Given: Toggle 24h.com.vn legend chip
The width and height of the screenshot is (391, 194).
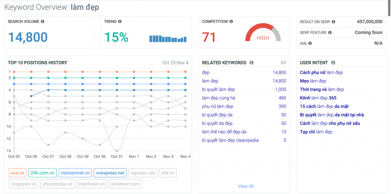Looking at the screenshot, I should (43, 173).
